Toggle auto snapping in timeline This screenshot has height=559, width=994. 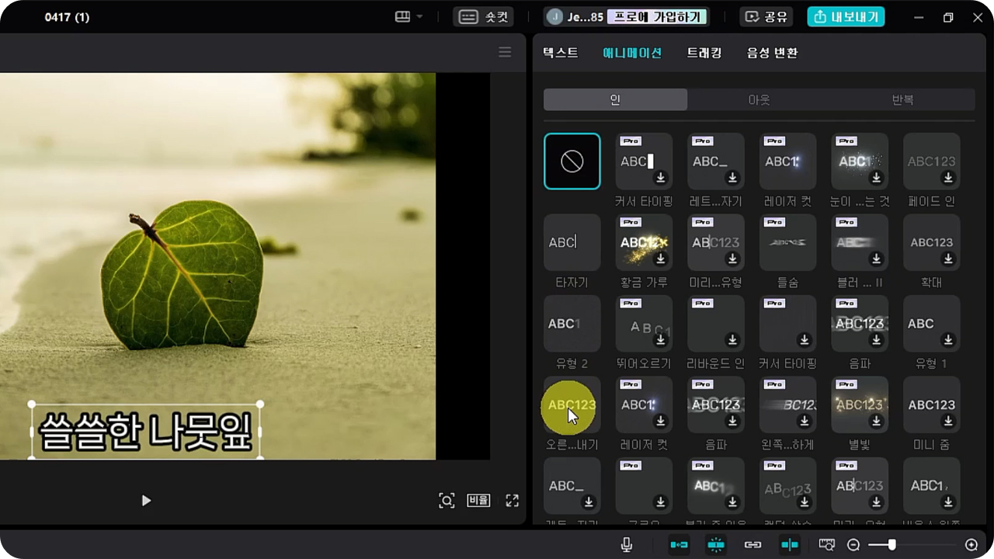click(716, 545)
